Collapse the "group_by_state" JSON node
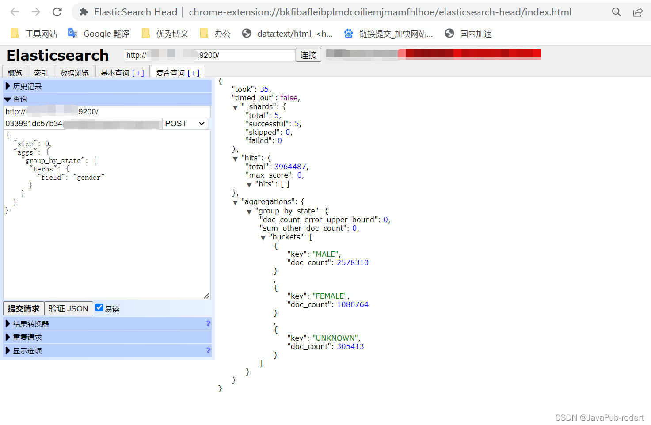 249,212
